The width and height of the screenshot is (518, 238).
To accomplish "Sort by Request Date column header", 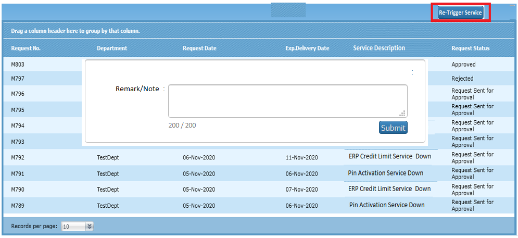I will 199,48.
